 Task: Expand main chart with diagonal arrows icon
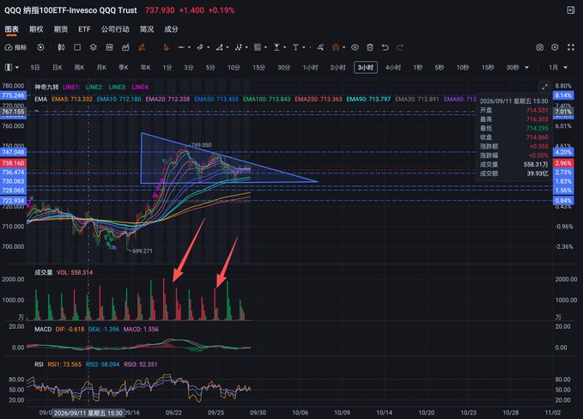point(544,87)
